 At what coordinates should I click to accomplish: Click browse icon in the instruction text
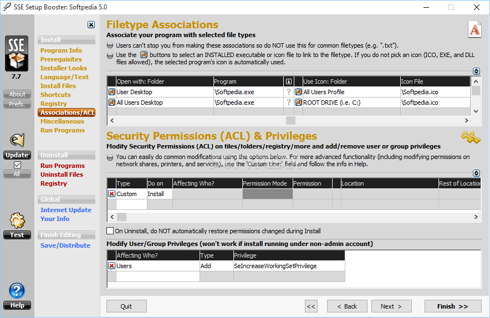coord(144,55)
